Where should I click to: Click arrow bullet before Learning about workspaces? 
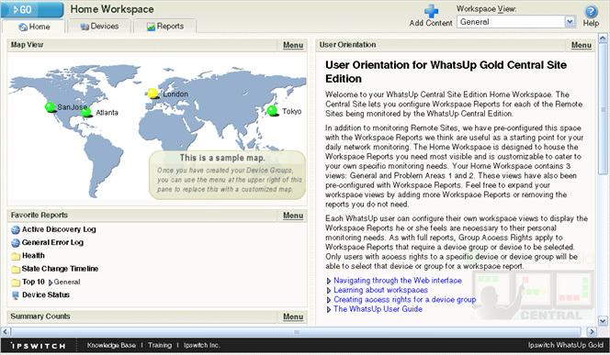tap(329, 291)
